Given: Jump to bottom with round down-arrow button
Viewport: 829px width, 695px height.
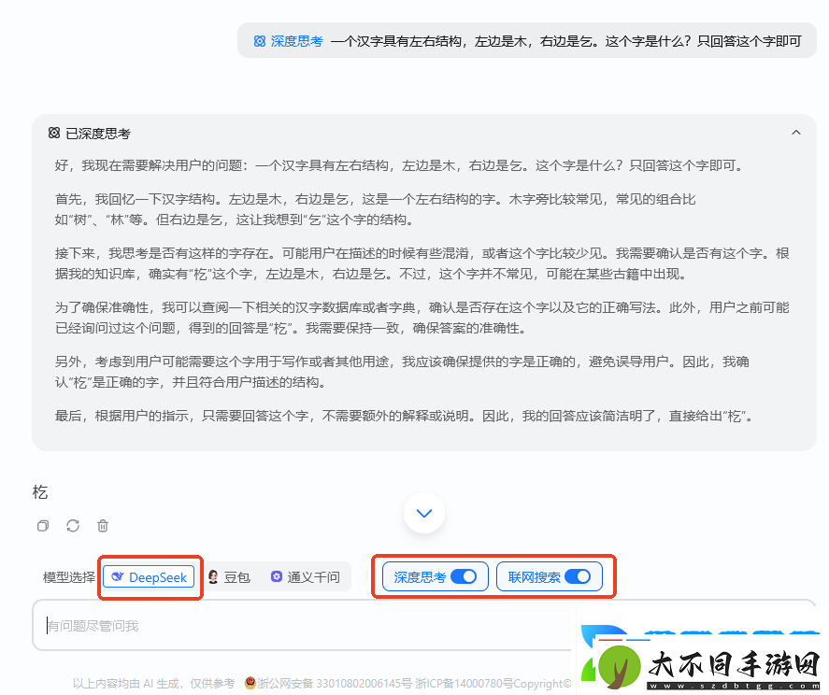Looking at the screenshot, I should coord(424,513).
